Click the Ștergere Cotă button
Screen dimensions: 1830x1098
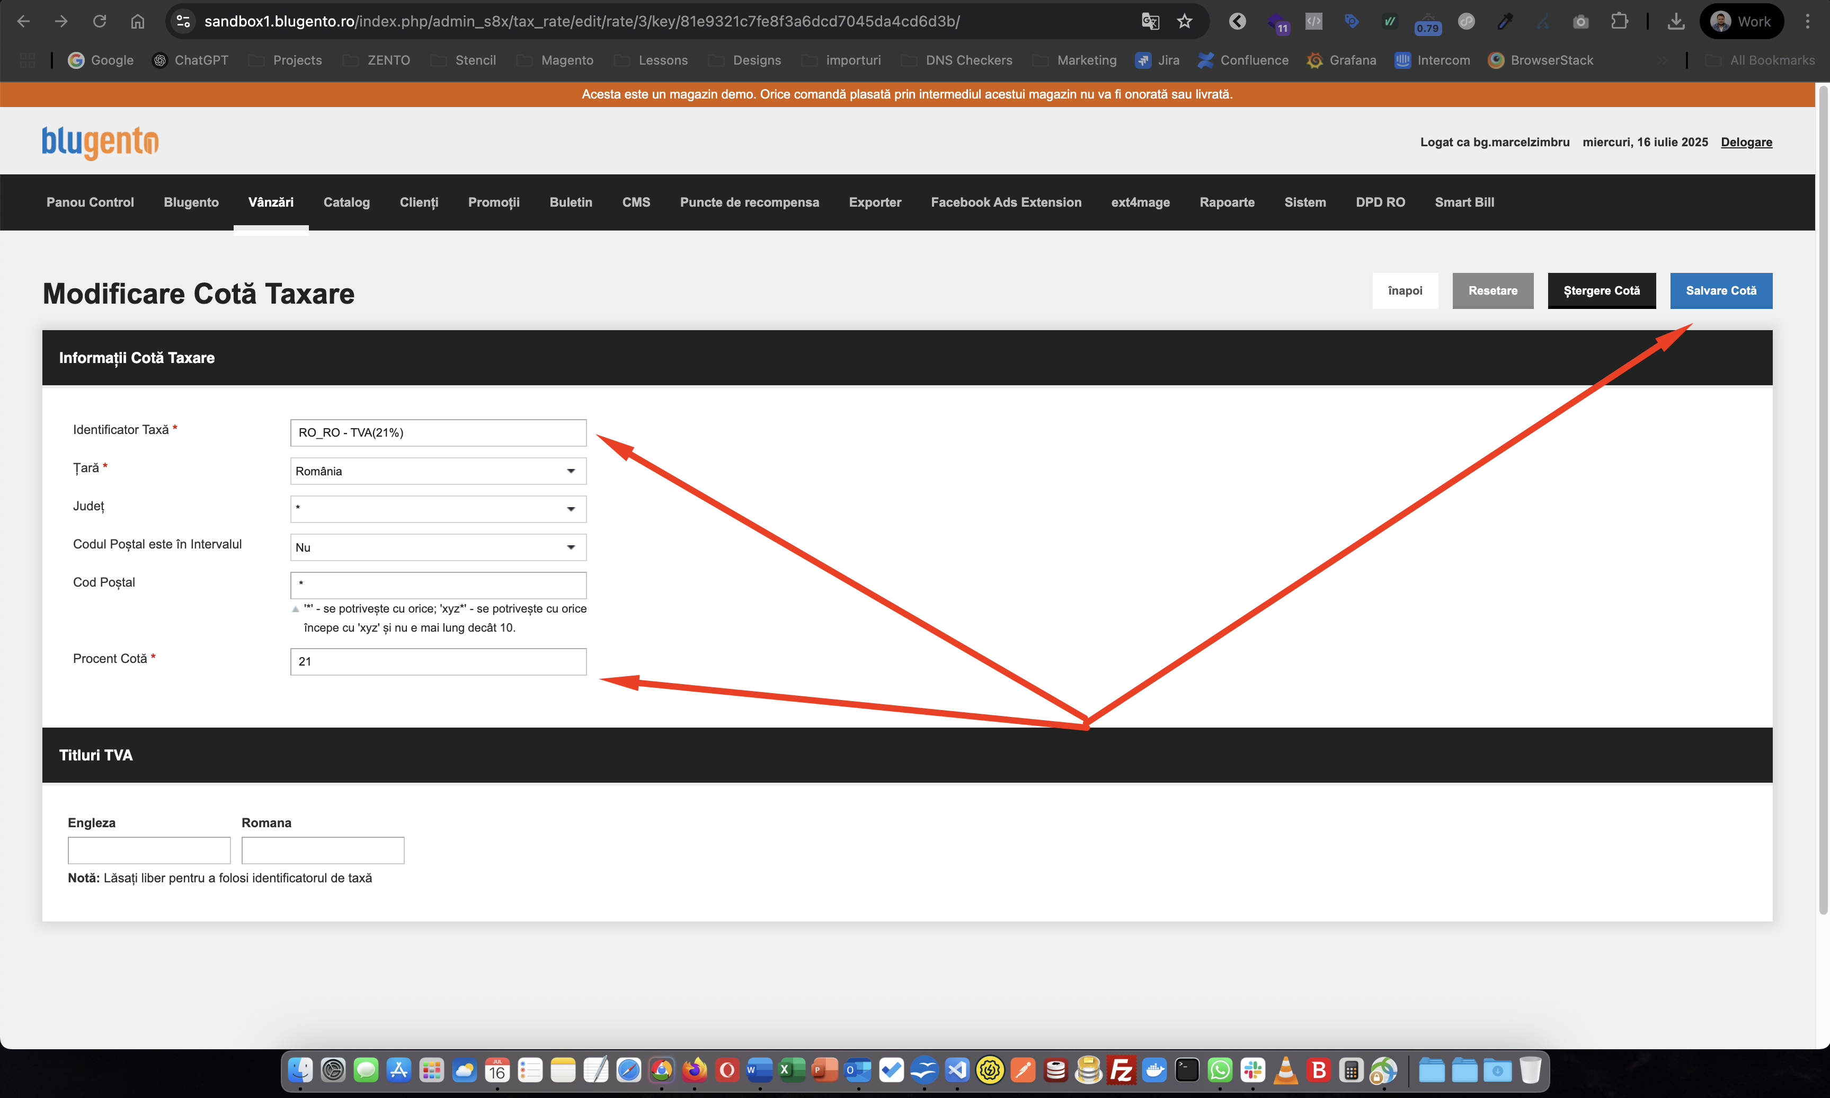[x=1602, y=291]
